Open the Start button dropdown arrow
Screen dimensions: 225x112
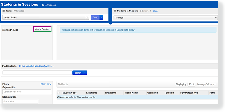click(x=101, y=17)
